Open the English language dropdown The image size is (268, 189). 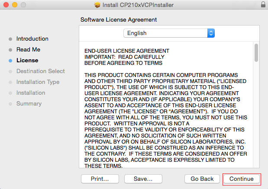click(x=169, y=33)
